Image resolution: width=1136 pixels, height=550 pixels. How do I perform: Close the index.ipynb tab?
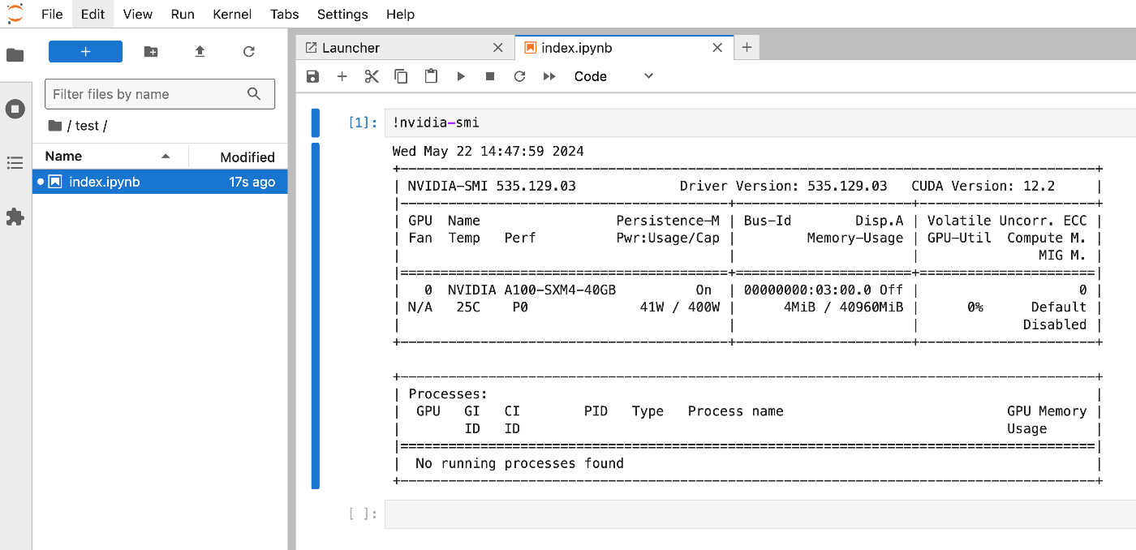coord(717,48)
